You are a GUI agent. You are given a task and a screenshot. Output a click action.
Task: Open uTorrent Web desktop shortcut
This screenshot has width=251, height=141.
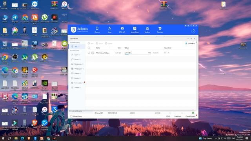pos(44,18)
